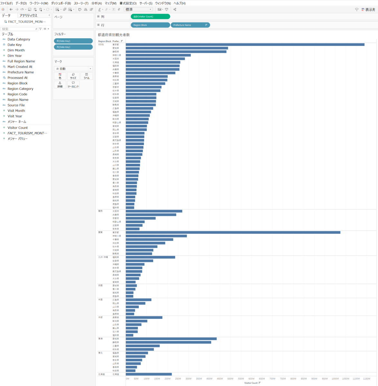Open the ダッシュボード(B) menu
This screenshot has height=386, width=378.
click(61, 3)
